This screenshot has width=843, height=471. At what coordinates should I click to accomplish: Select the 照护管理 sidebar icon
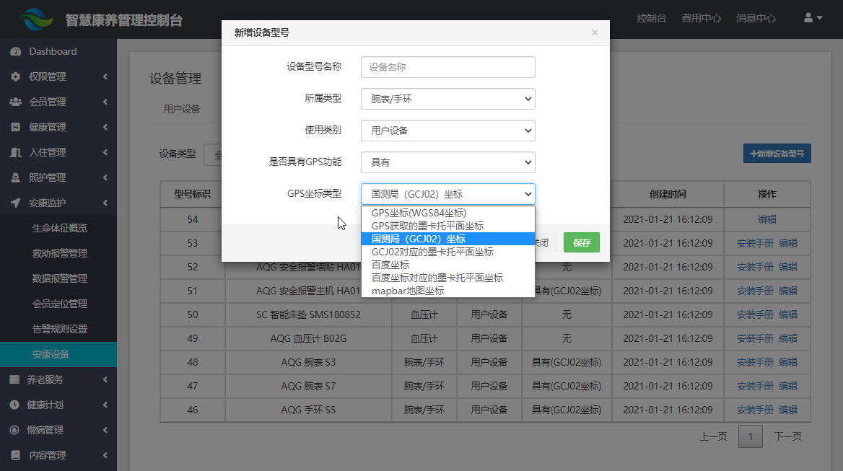(x=16, y=177)
